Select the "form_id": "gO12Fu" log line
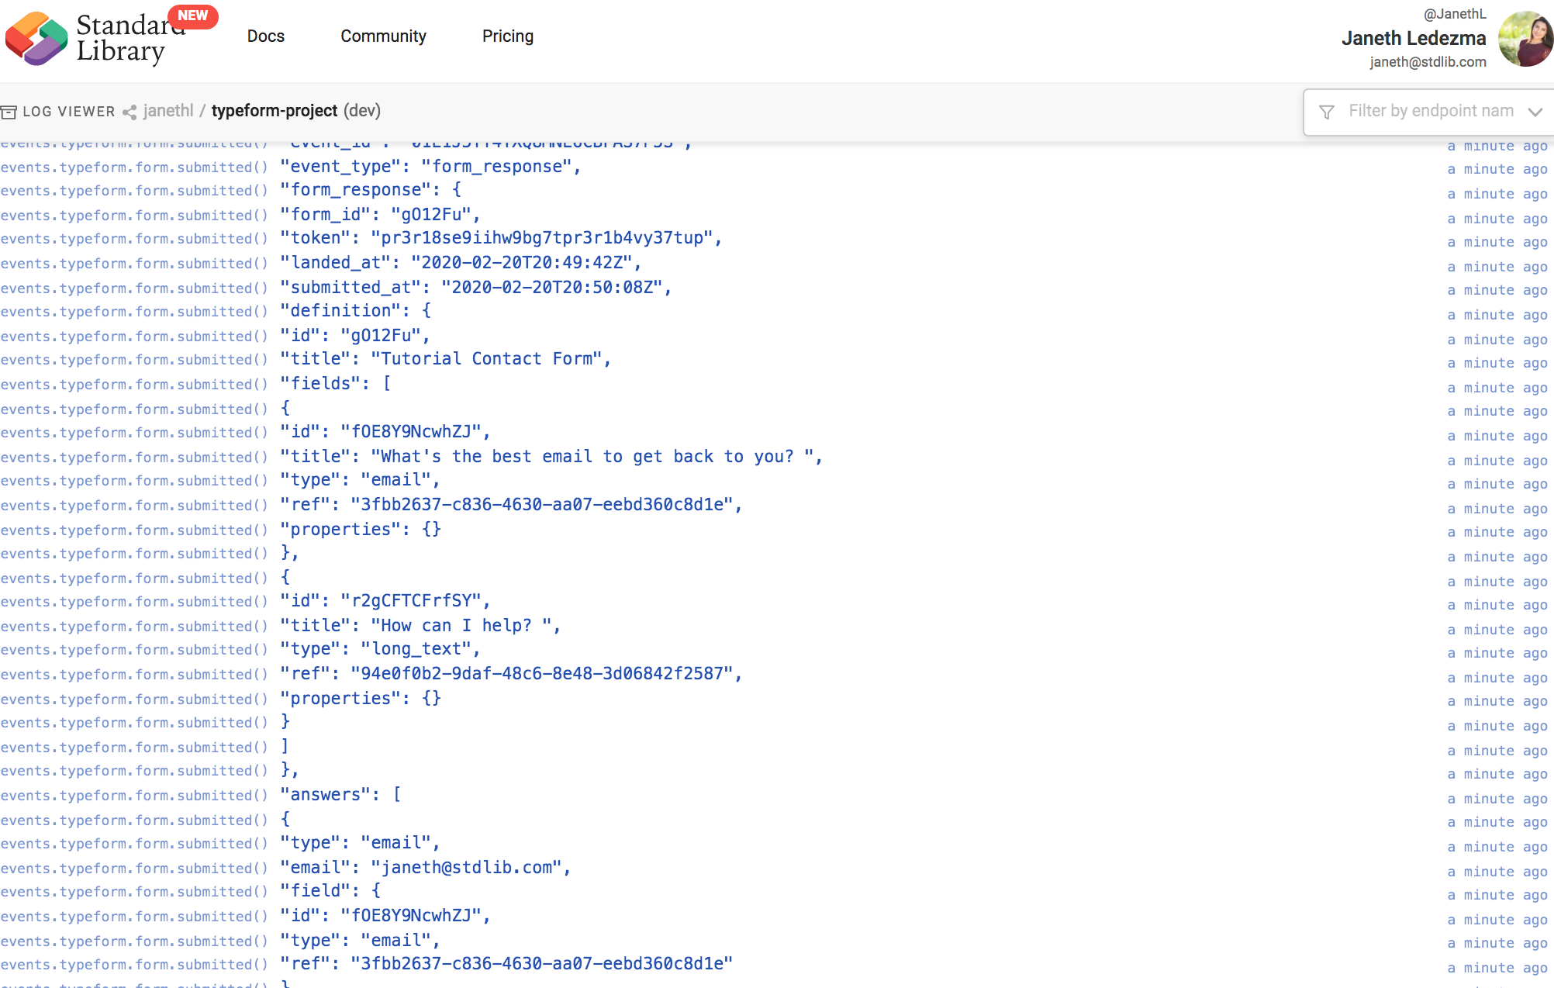 380,215
